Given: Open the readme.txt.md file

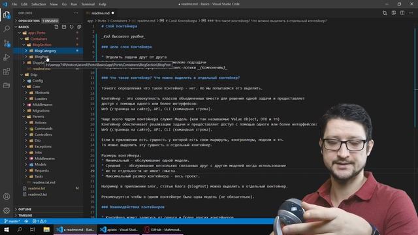Looking at the screenshot, I should click(44, 183).
